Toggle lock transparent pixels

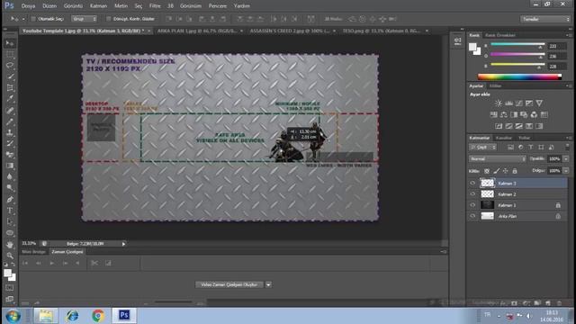pos(487,171)
